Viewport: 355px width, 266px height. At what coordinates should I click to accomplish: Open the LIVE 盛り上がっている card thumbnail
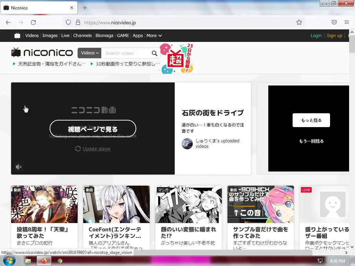coord(324,204)
